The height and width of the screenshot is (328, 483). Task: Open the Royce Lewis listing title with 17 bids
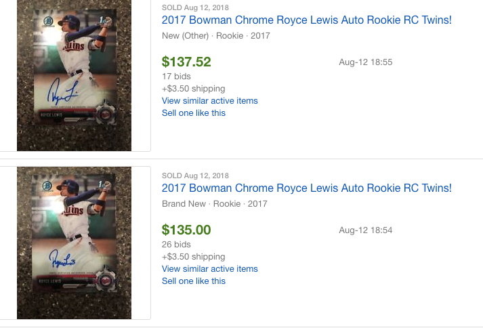[x=306, y=20]
